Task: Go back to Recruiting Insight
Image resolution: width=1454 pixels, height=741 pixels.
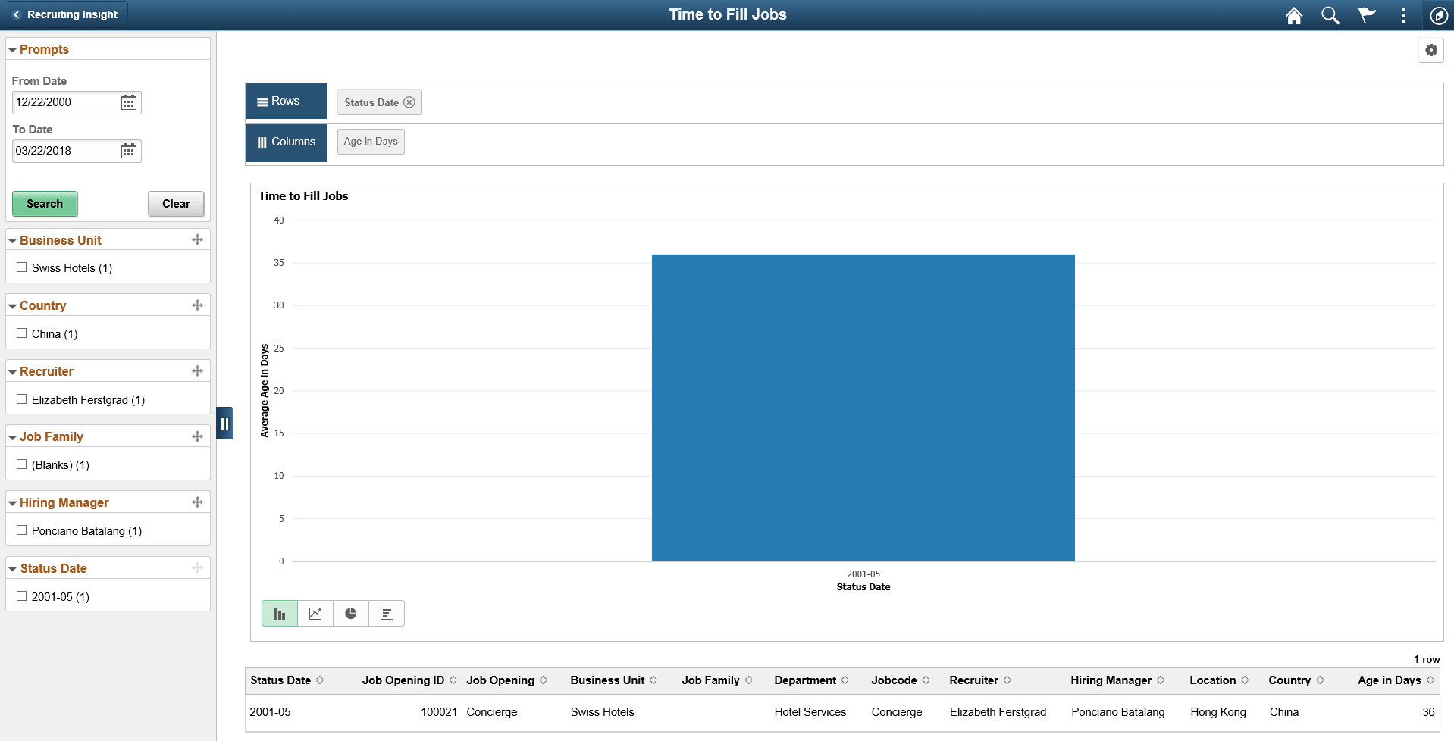Action: 66,14
